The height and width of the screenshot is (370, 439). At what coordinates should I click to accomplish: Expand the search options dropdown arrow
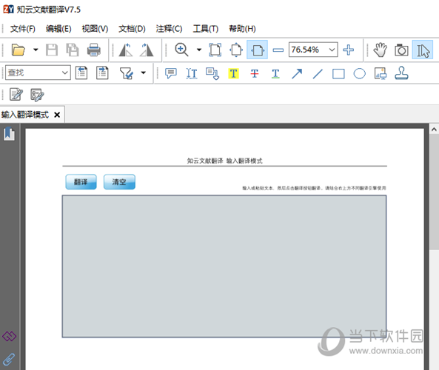pos(144,73)
